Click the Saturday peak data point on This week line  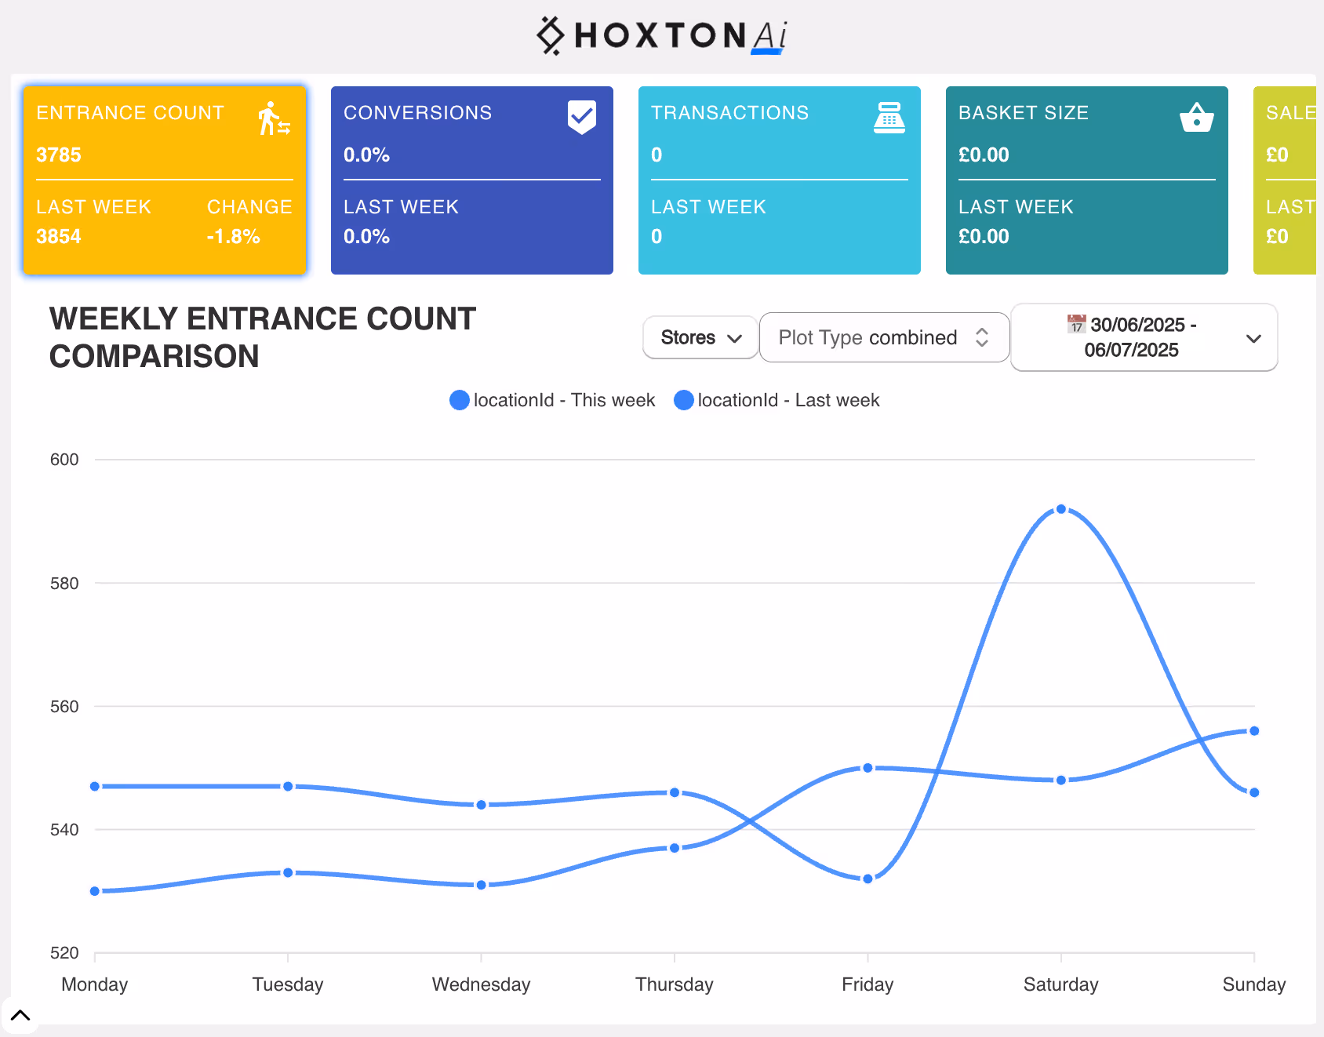(x=1061, y=509)
